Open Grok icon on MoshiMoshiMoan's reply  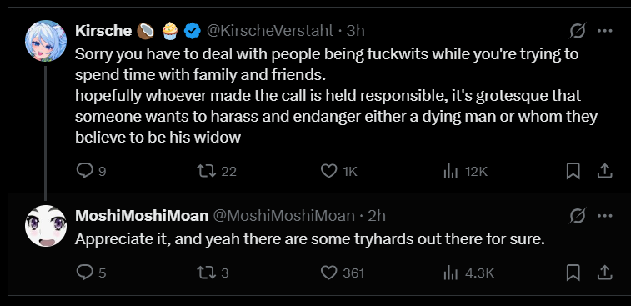pos(578,216)
